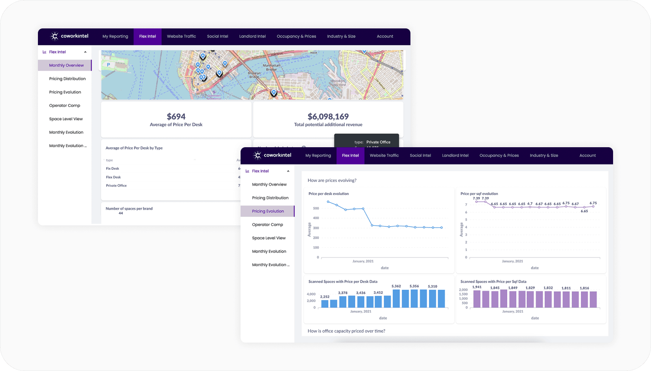Open the Occupancy & Prices section

[x=499, y=155]
